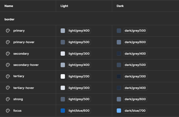The width and height of the screenshot is (179, 117).
Task: Select the secondary Light color swatch
Action: click(63, 54)
